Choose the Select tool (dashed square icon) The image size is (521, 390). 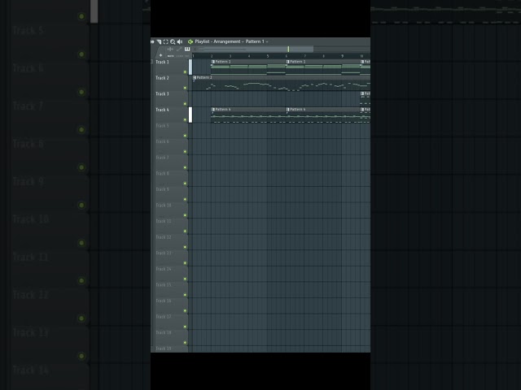click(x=165, y=41)
